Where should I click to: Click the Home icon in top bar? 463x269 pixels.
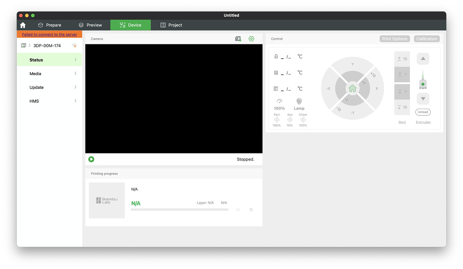pos(23,25)
